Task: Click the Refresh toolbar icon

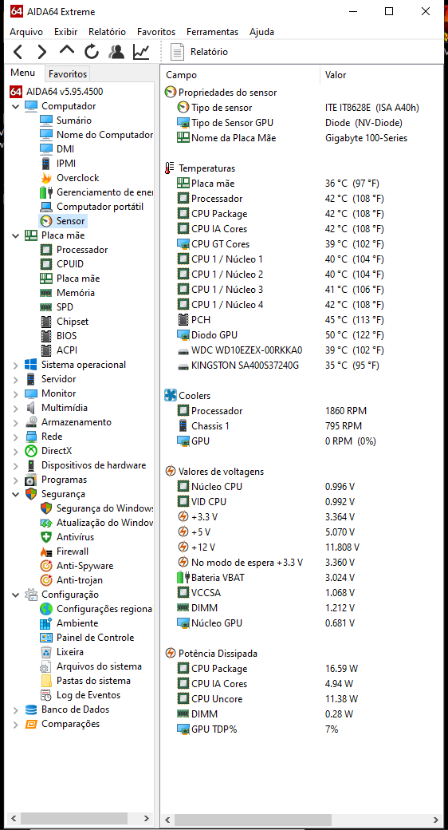Action: coord(92,52)
